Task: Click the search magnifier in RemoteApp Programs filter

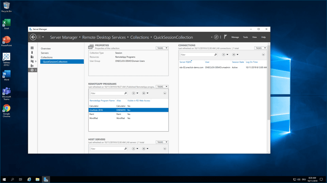Action: pyautogui.click(x=125, y=93)
